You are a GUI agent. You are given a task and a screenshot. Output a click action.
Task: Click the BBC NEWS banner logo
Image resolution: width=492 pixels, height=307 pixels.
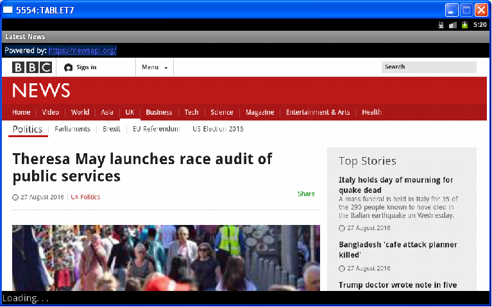coord(41,90)
